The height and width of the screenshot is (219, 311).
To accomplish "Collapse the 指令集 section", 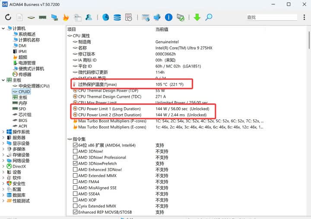I will pyautogui.click(x=70, y=139).
